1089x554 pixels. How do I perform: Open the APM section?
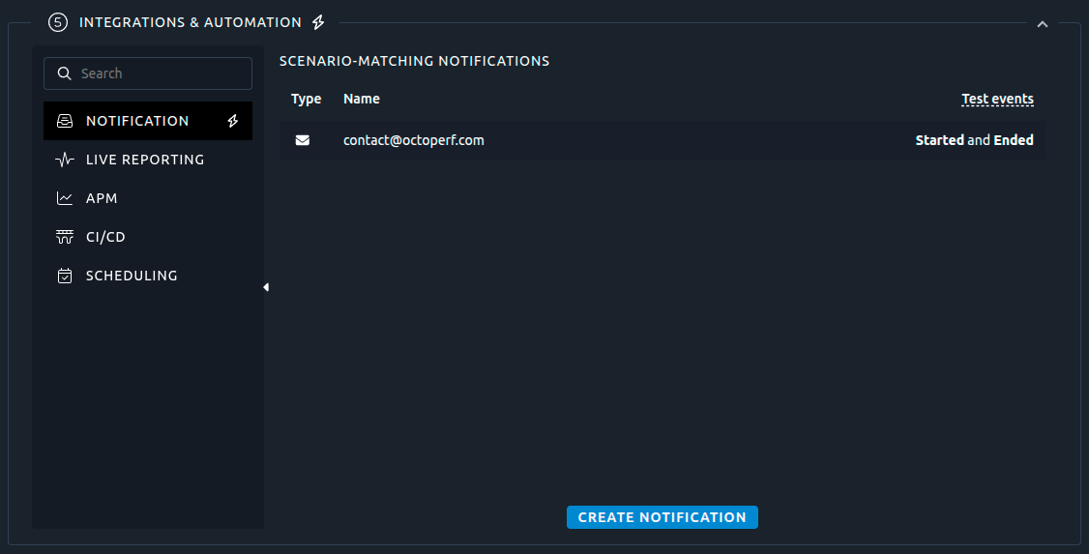click(x=148, y=198)
